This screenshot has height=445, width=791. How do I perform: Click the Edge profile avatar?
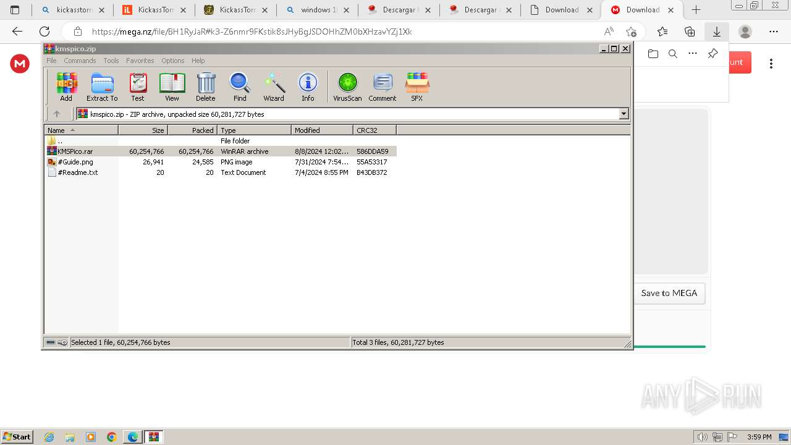pos(745,32)
